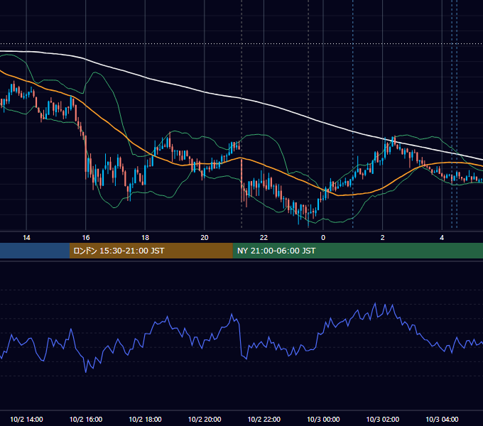Click the 4 hour label on price chart axis
Screen dimensions: 483x426
[x=442, y=238]
